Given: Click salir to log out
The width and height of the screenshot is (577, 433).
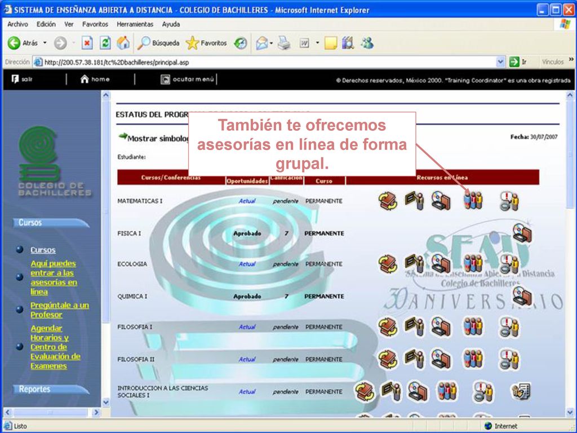Looking at the screenshot, I should click(x=22, y=79).
